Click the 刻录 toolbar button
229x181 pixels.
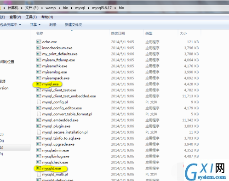click(53, 25)
